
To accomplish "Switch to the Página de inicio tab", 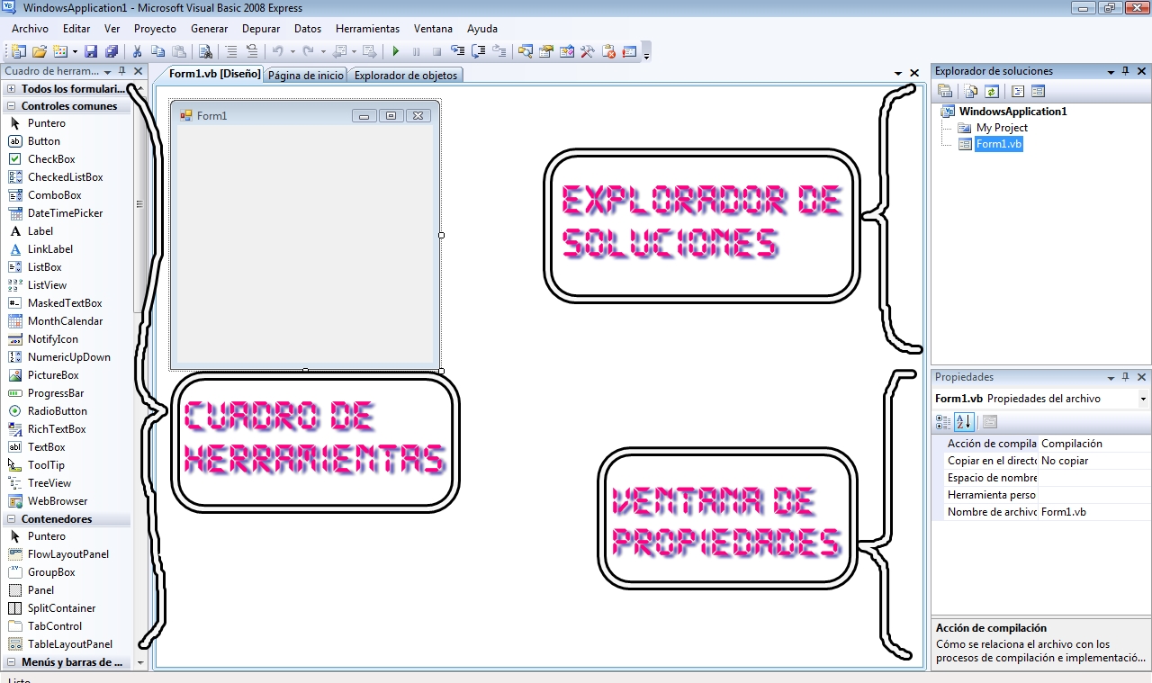I will 306,76.
